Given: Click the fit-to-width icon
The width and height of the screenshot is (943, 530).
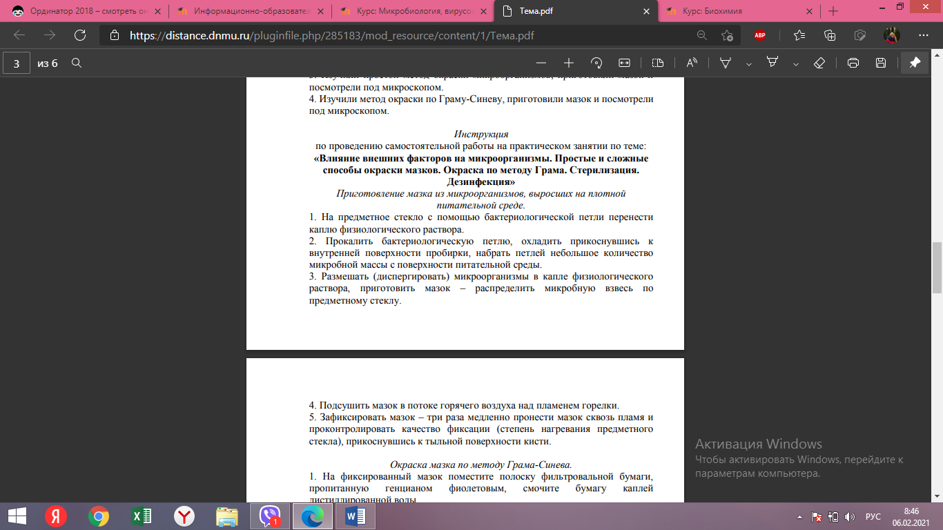Looking at the screenshot, I should pos(624,63).
